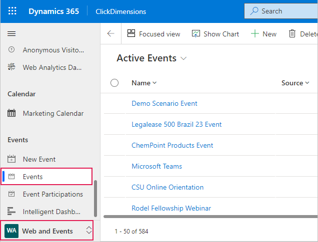Open Marketing Calendar sidebar item
The height and width of the screenshot is (242, 318).
46,113
